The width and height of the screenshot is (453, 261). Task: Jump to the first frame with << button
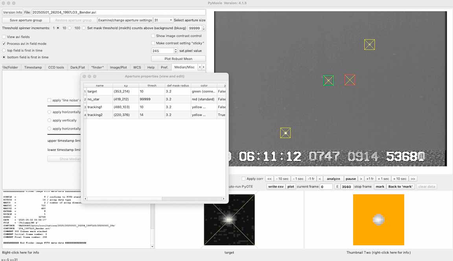click(x=270, y=178)
